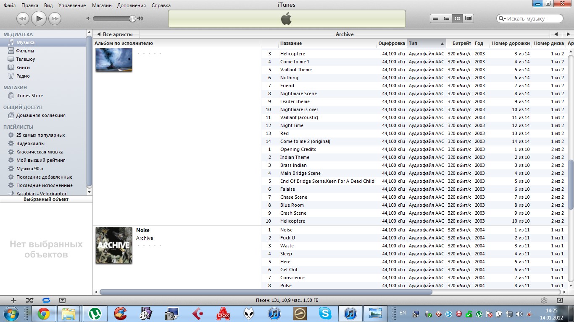The height and width of the screenshot is (322, 574).
Task: Switch to Cover Flow view
Action: [469, 18]
